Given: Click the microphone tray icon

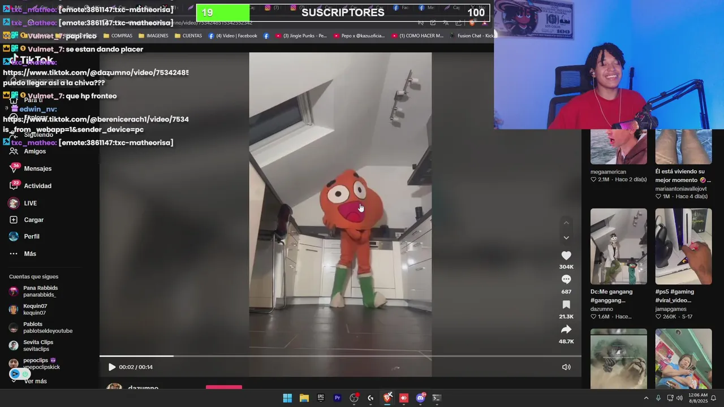Looking at the screenshot, I should tap(658, 398).
